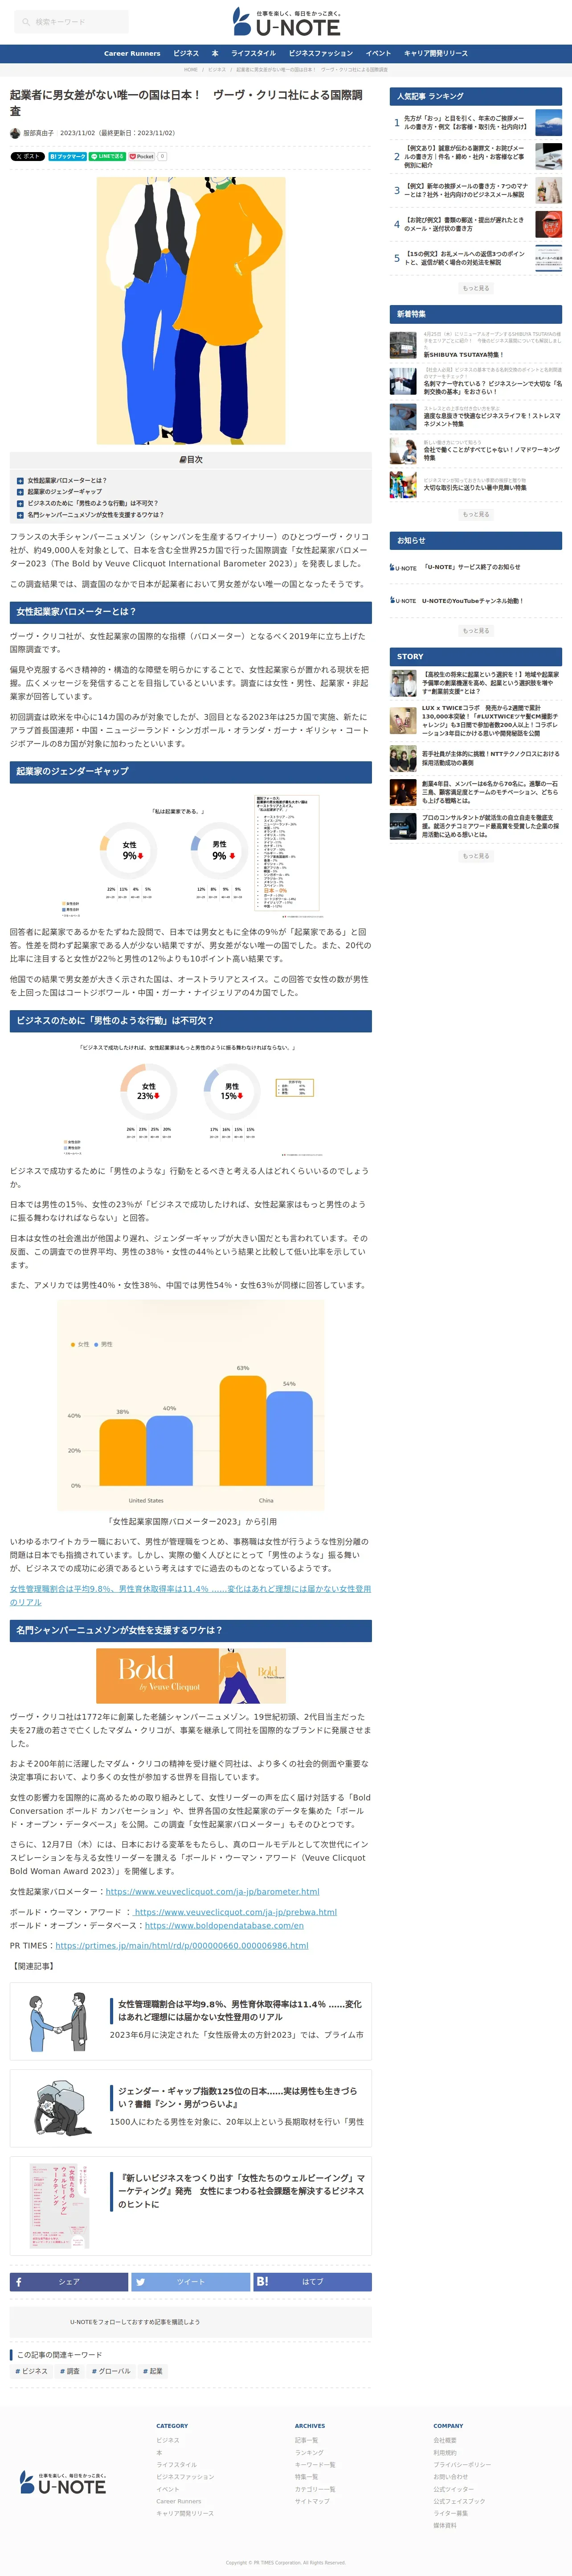
Task: Click the footer U-NOTE logo
Action: pos(63,2483)
